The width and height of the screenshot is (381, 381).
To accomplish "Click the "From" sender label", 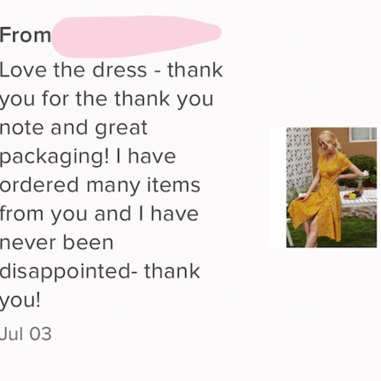I will (25, 36).
